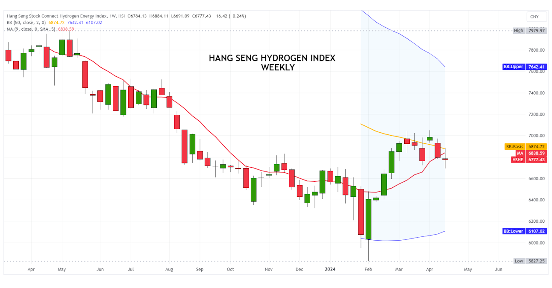The width and height of the screenshot is (552, 288).
Task: Click the BB:Upper price label on the scale
Action: coord(525,67)
